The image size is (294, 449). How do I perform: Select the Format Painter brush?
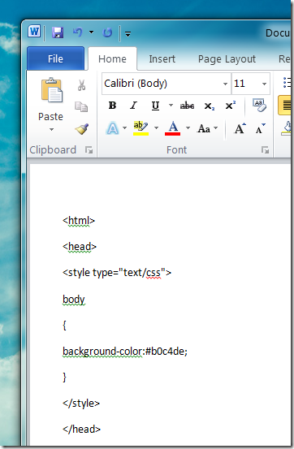(82, 129)
